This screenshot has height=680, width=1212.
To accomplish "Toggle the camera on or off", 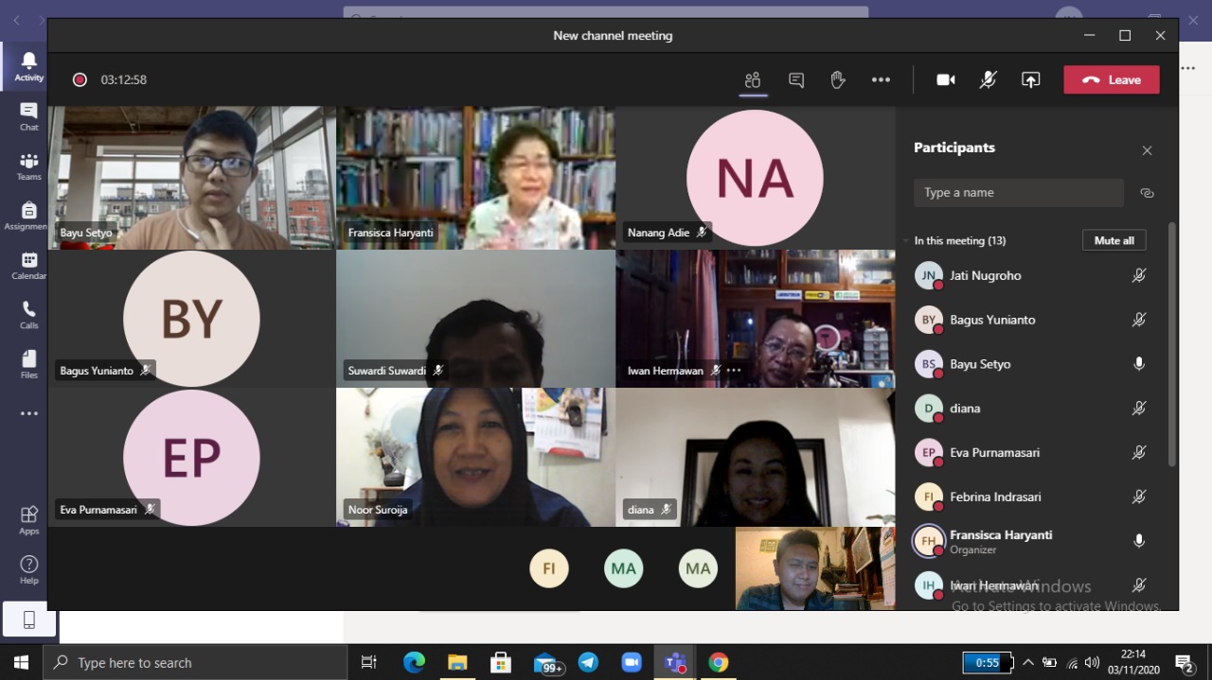I will (x=945, y=80).
